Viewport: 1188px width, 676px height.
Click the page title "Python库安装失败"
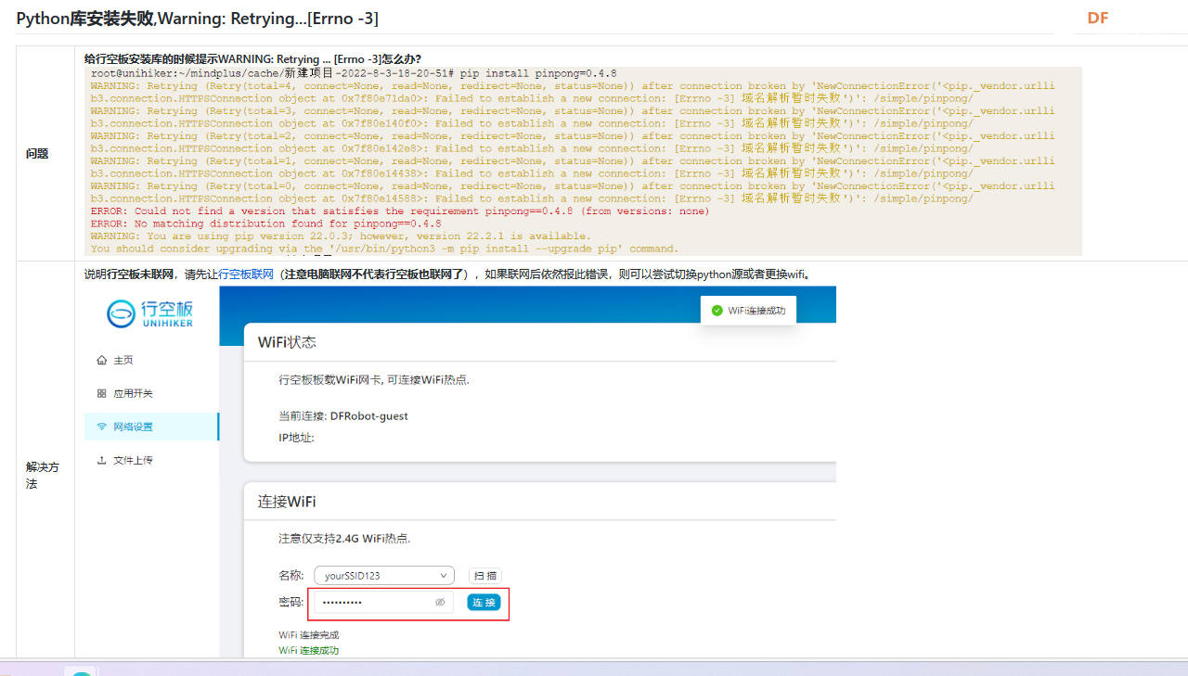tap(84, 19)
